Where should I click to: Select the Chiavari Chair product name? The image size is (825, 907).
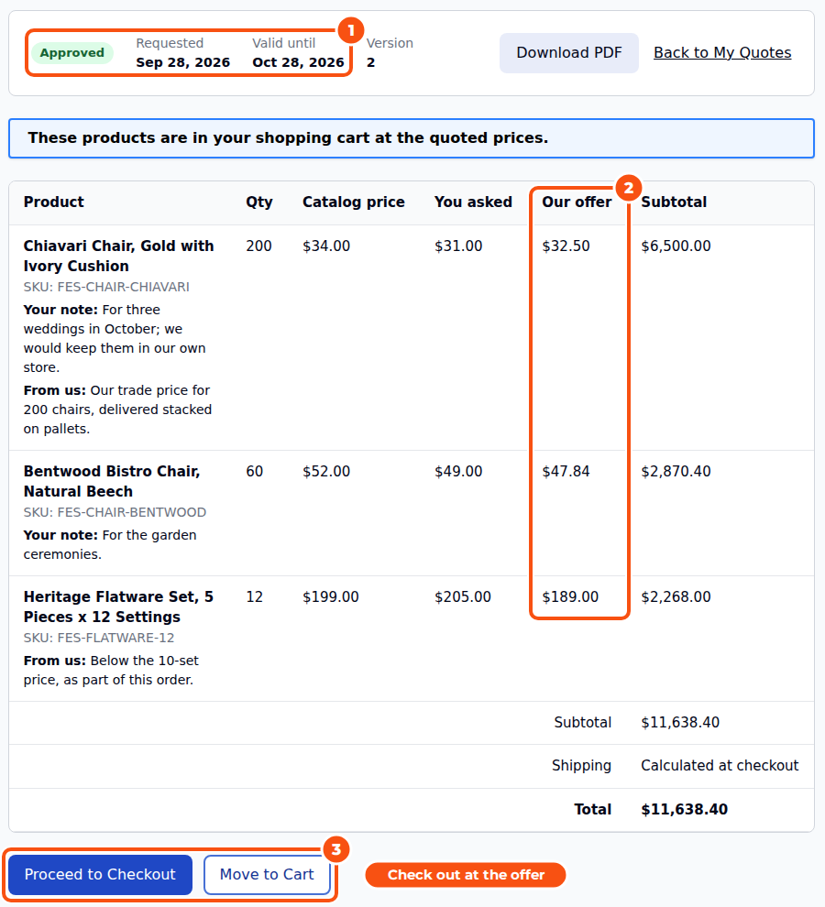(118, 256)
